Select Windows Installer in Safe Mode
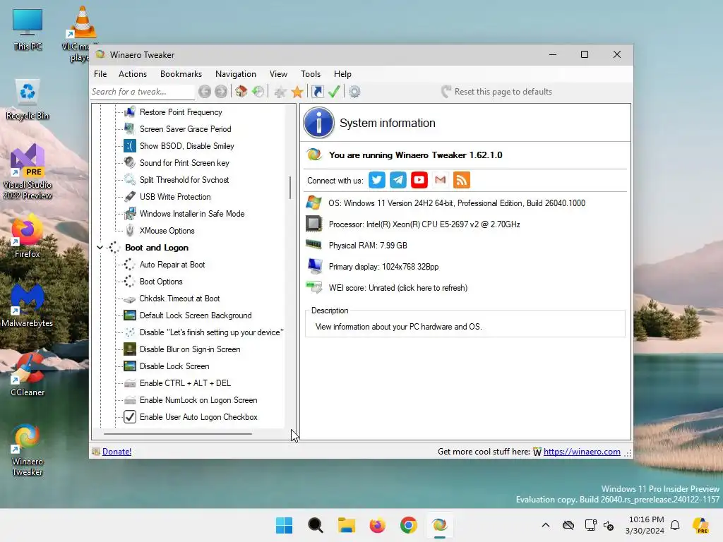This screenshot has width=723, height=542. [192, 214]
